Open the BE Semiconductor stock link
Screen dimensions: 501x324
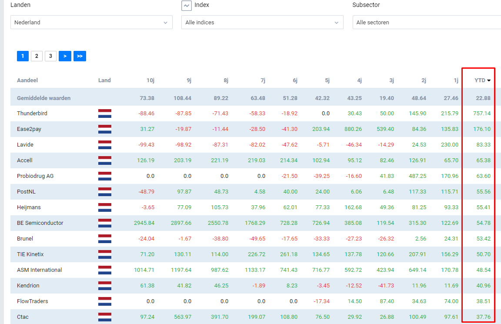point(40,223)
